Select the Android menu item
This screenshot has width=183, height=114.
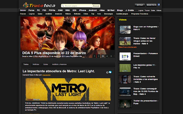coord(93,10)
